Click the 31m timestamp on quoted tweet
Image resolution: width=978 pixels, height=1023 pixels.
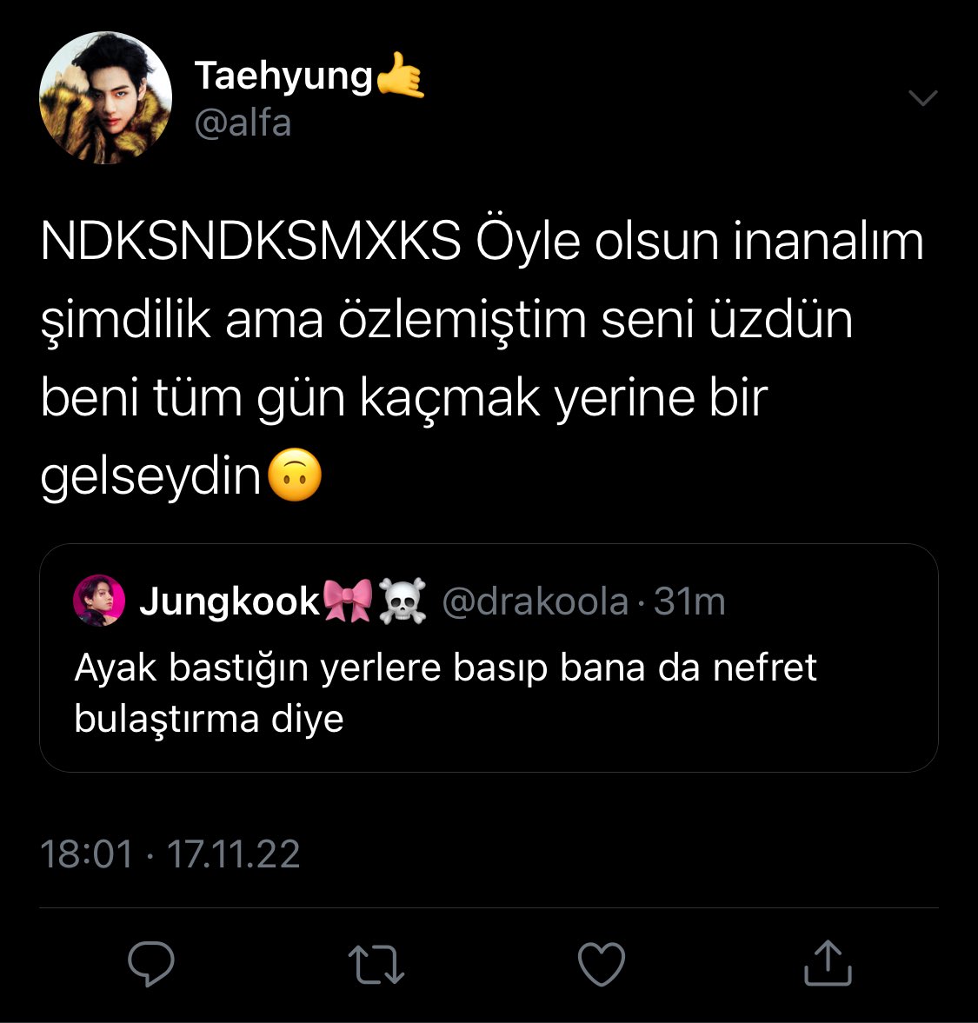pyautogui.click(x=689, y=601)
